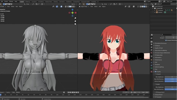The height and width of the screenshot is (100, 177).
Task: Open Global transform orientation dropdown in left viewport
Action: coord(28,4)
